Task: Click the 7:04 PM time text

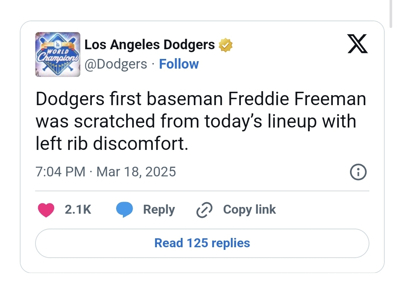Action: tap(61, 172)
